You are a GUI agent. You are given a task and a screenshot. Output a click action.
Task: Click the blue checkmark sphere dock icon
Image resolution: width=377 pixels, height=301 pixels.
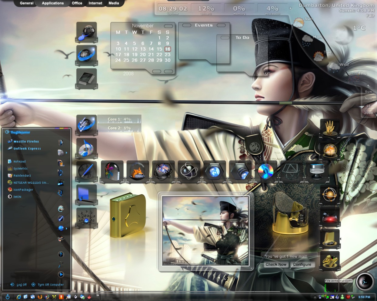pos(87,125)
